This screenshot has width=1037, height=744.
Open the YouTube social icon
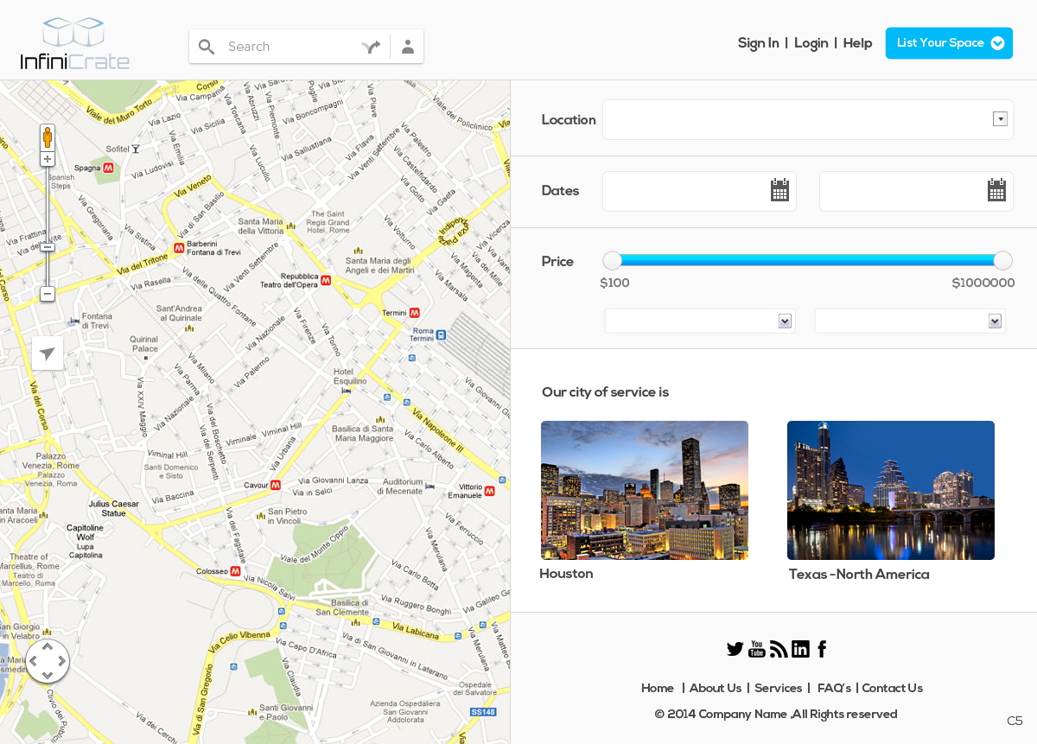pyautogui.click(x=757, y=649)
